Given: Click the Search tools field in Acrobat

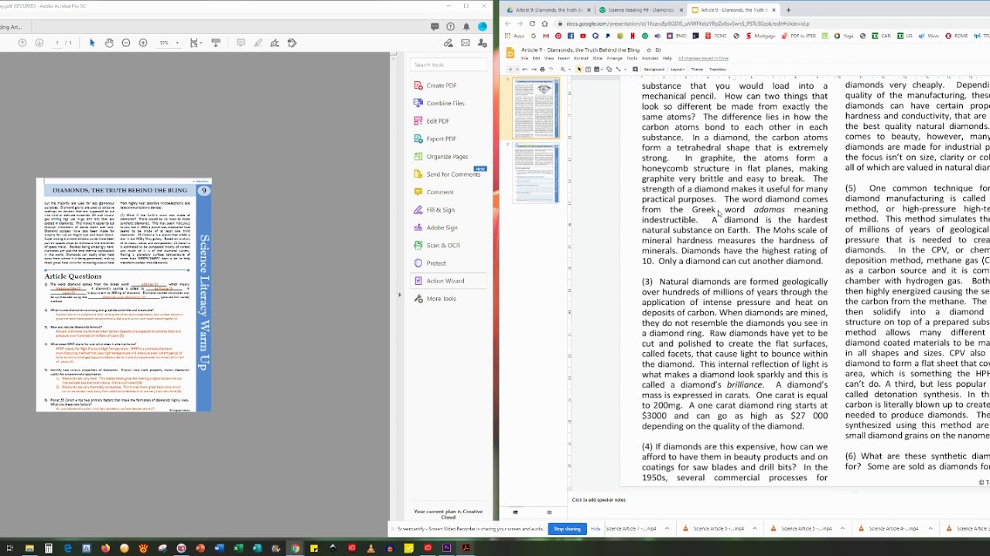Looking at the screenshot, I should pos(449,65).
